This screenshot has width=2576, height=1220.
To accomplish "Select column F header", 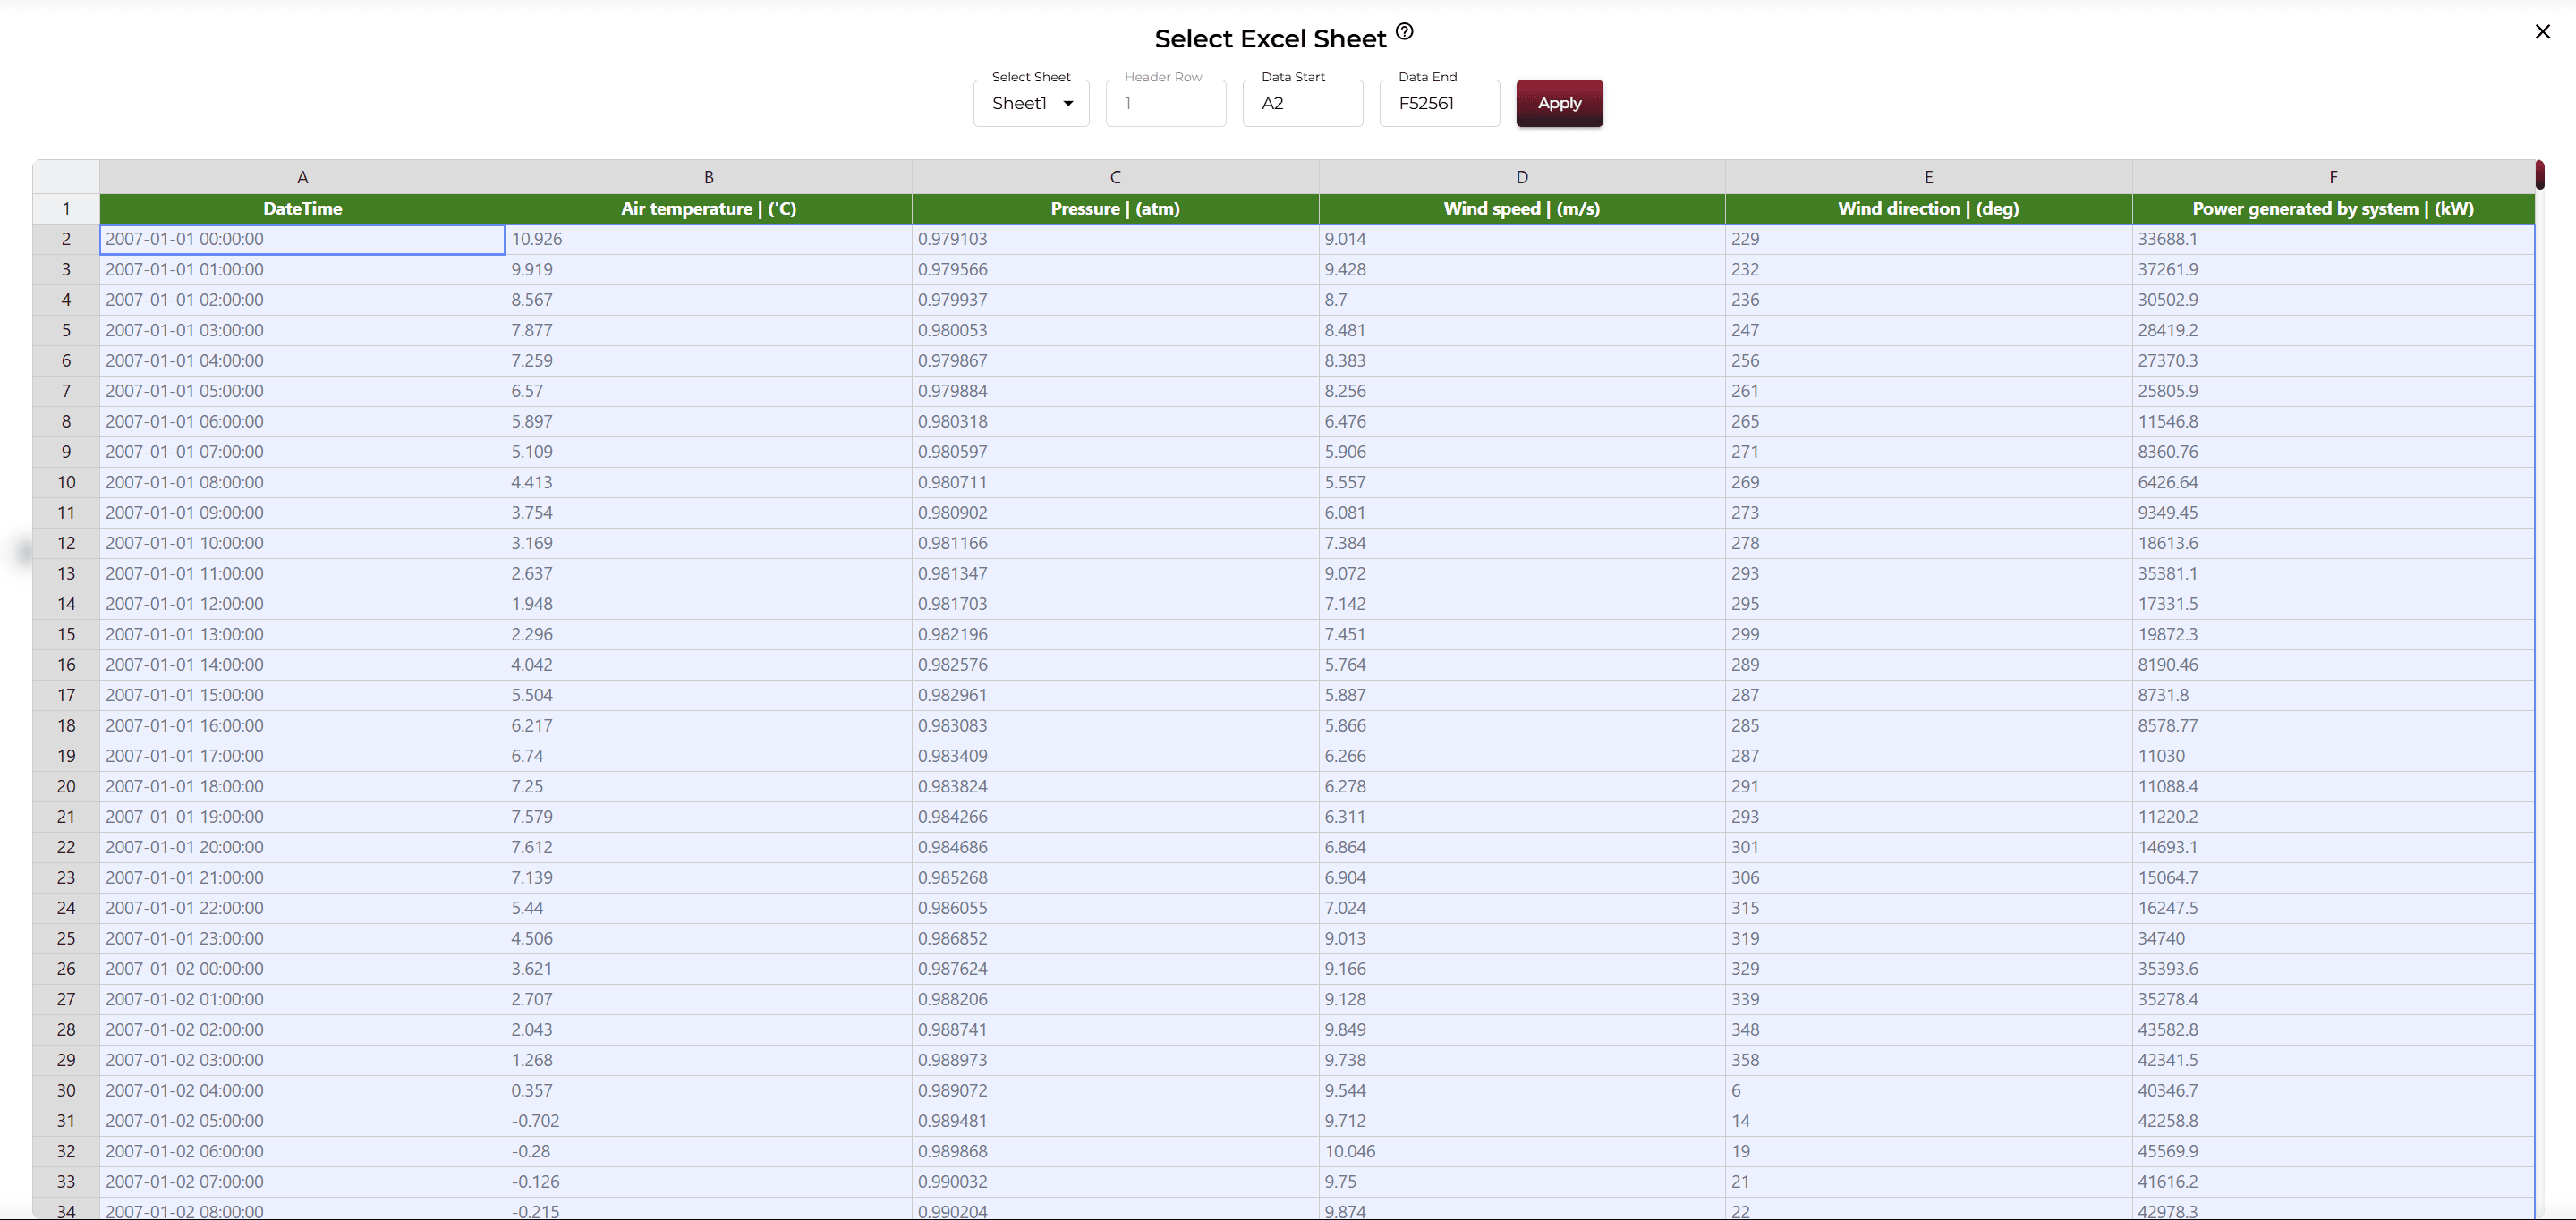I will pos(2333,177).
